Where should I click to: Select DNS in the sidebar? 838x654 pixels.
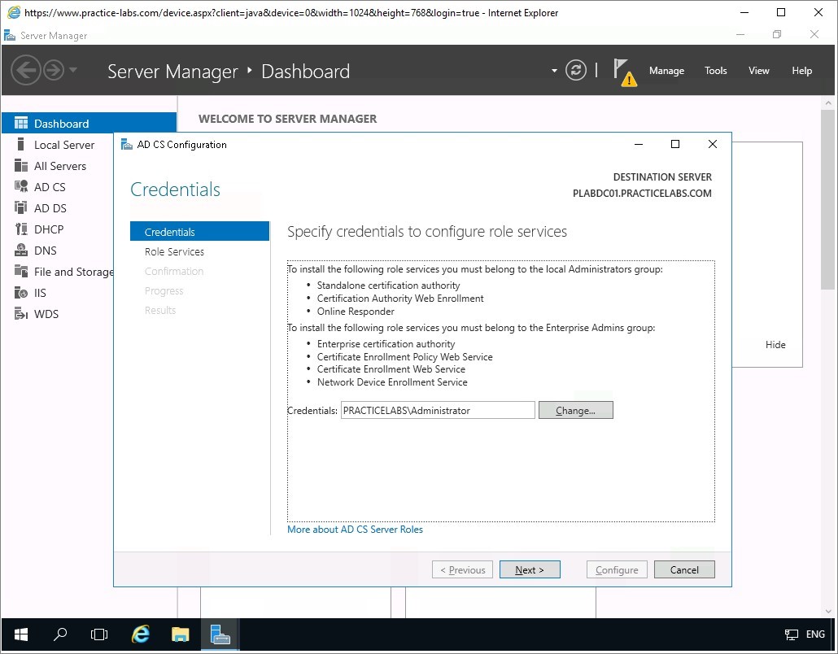pos(46,250)
